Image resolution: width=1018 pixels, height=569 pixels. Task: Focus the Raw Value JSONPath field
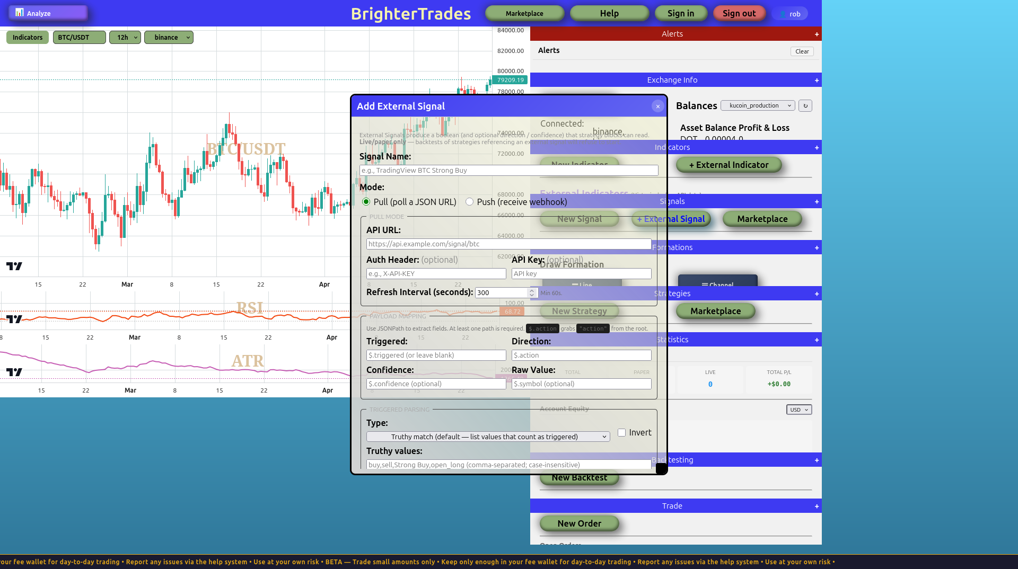(581, 384)
